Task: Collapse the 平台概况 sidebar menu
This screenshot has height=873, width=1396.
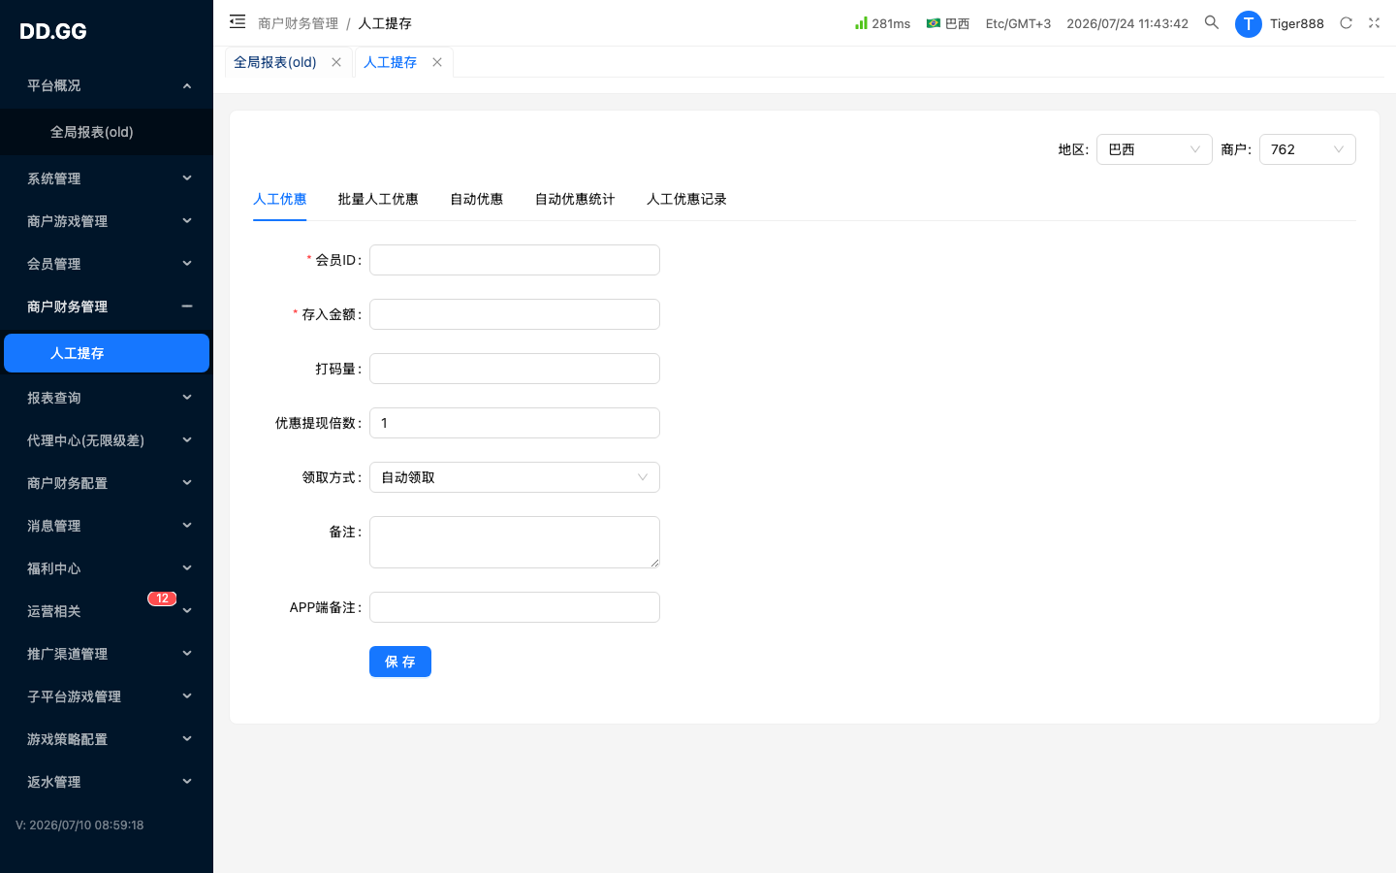Action: [107, 85]
